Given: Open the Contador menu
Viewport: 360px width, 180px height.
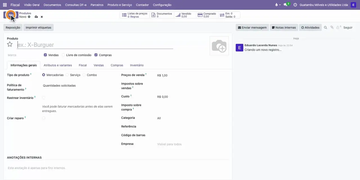Looking at the screenshot, I should pyautogui.click(x=142, y=5).
